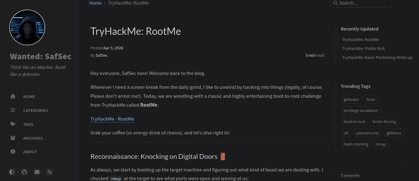This screenshot has width=419, height=181.
Task: Click the About info icon
Action: [13, 151]
